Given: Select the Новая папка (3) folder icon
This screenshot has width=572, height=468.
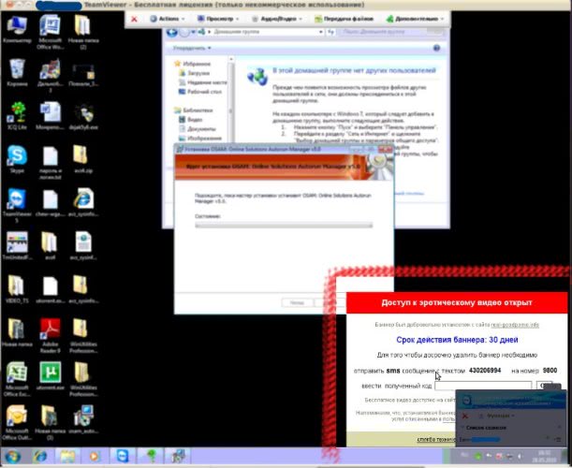Looking at the screenshot, I should 50,422.
